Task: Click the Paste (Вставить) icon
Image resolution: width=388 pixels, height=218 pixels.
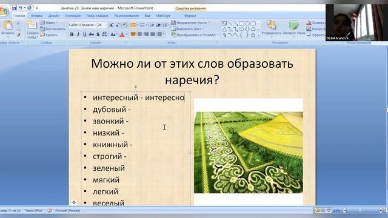Action: click(8, 25)
